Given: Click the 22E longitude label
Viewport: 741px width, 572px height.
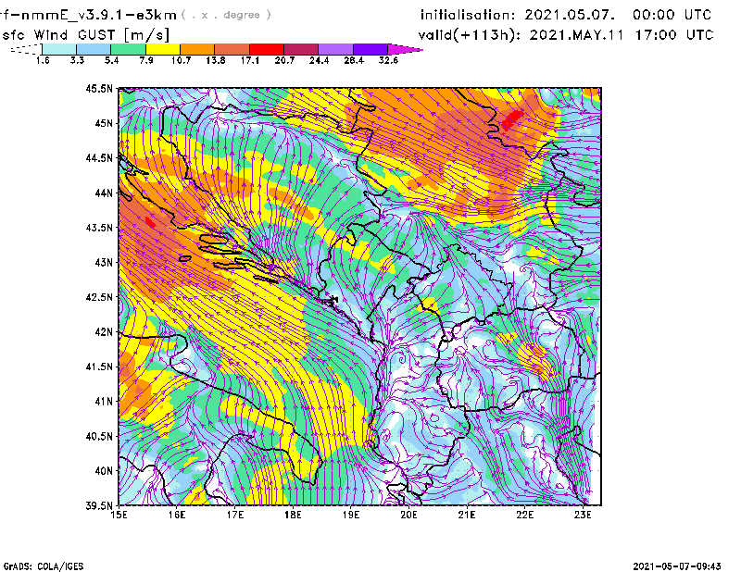Looking at the screenshot, I should coord(524,515).
